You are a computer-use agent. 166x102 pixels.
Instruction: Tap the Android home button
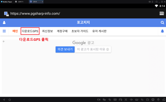click(x=10, y=100)
